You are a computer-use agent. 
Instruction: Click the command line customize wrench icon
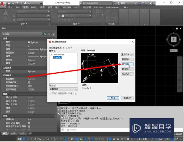[x=59, y=114]
